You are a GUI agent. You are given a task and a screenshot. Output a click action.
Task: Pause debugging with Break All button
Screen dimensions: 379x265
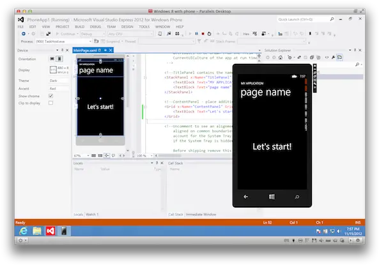pos(196,34)
